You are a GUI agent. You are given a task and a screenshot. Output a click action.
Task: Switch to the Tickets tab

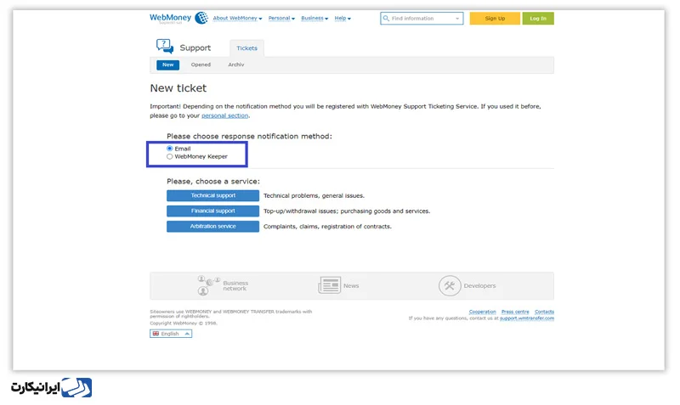(x=246, y=48)
